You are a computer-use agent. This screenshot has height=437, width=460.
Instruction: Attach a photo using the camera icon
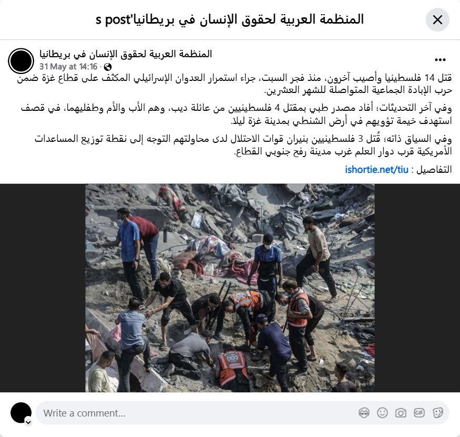[x=401, y=413]
